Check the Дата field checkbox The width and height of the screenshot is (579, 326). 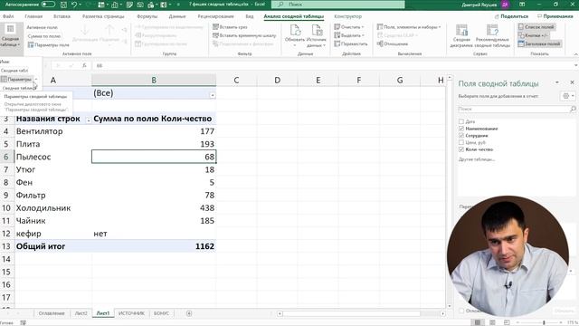pos(461,121)
